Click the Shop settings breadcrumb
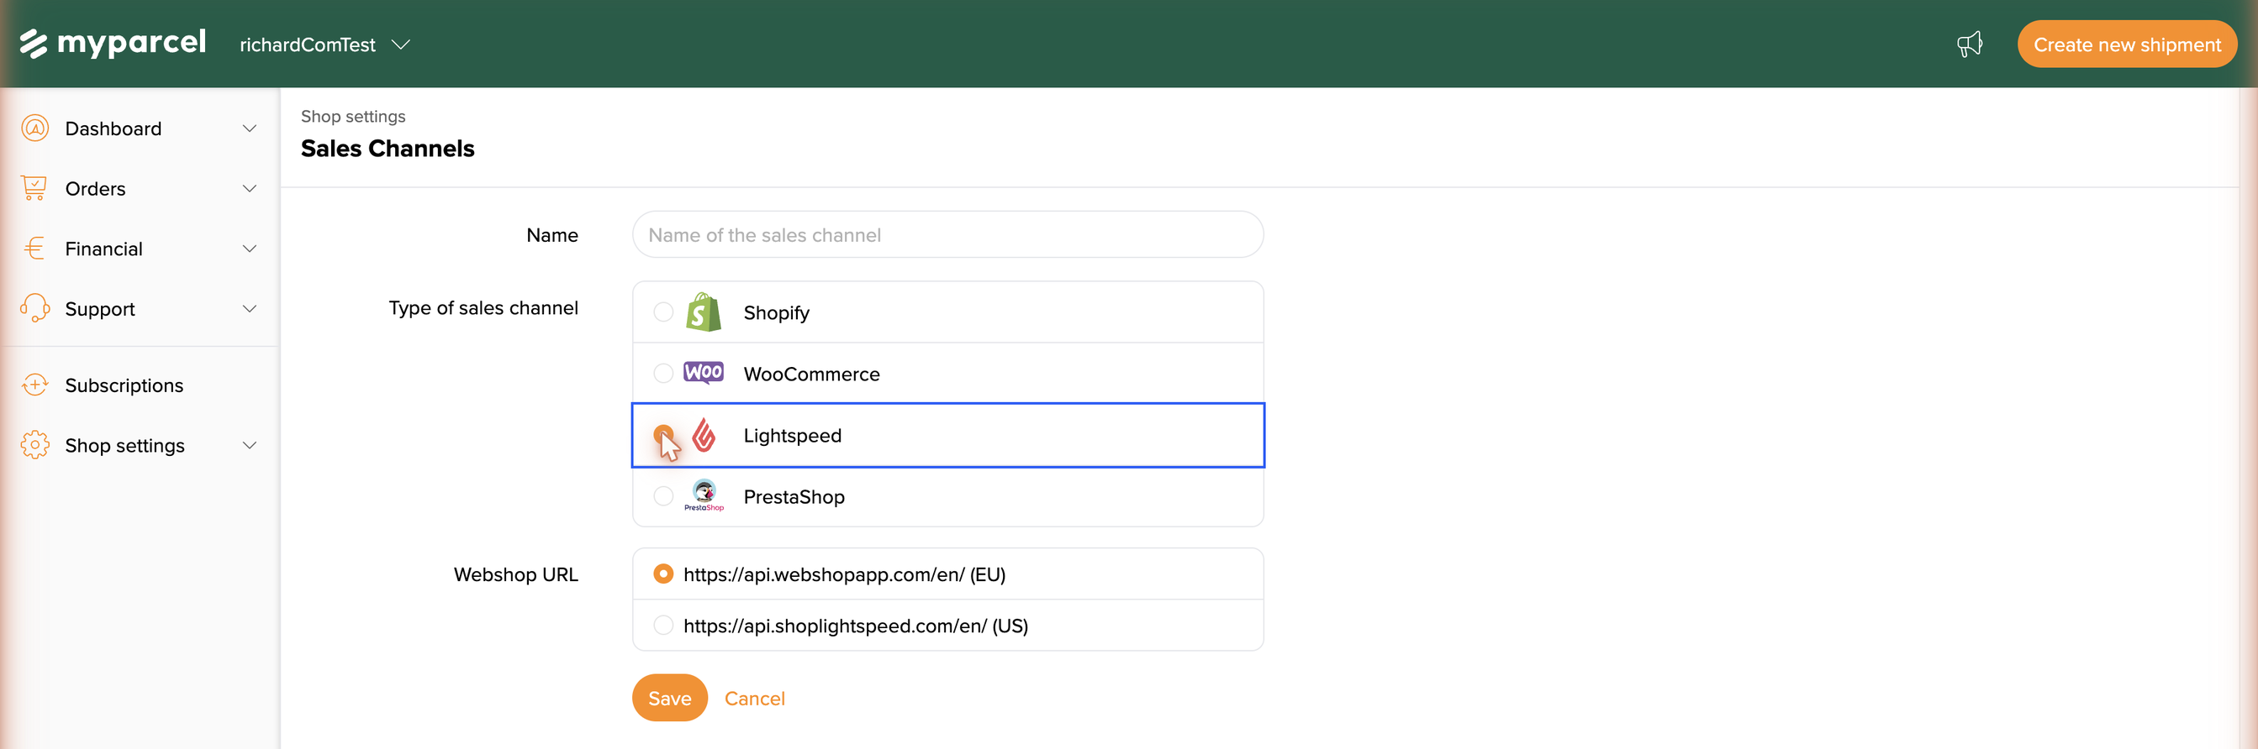 [353, 117]
